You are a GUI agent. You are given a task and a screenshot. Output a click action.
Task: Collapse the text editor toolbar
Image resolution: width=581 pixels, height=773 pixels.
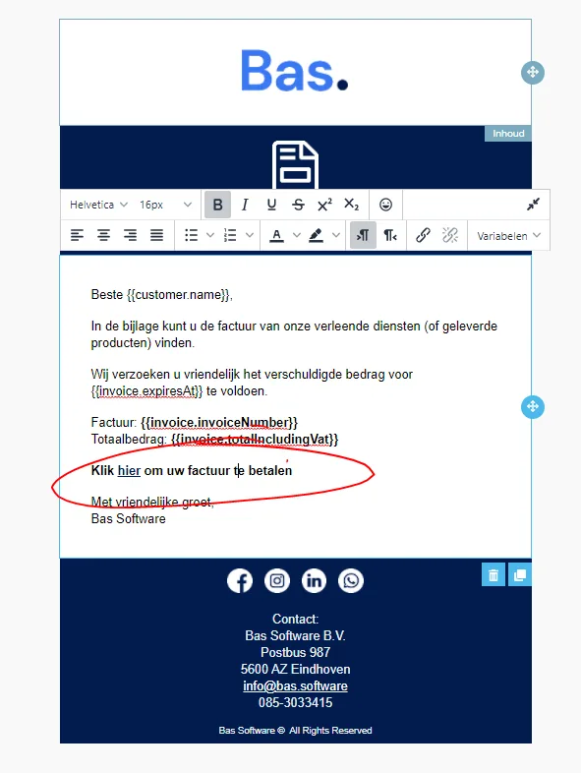click(x=533, y=205)
